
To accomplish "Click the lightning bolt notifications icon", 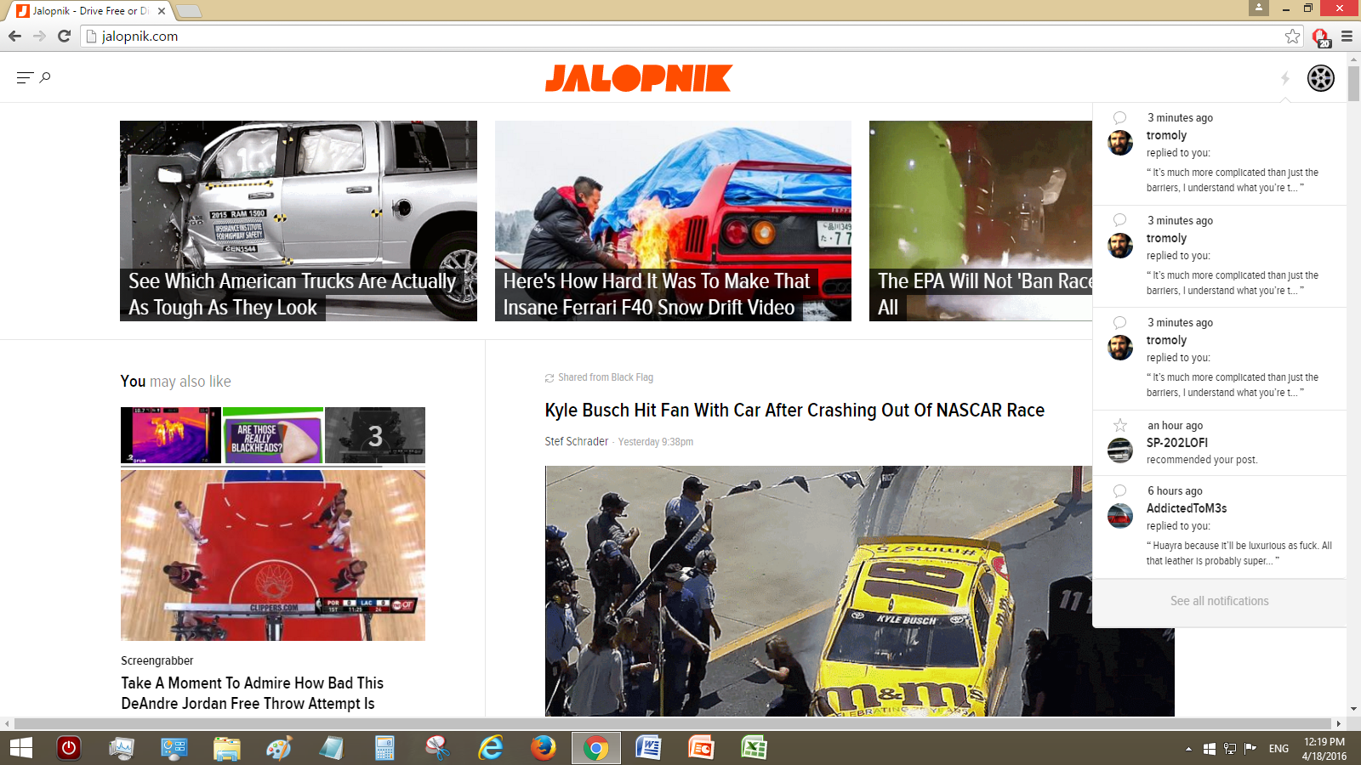I will pyautogui.click(x=1285, y=78).
